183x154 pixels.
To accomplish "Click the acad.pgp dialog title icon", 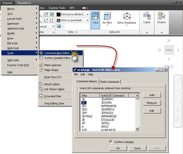I will (75, 70).
